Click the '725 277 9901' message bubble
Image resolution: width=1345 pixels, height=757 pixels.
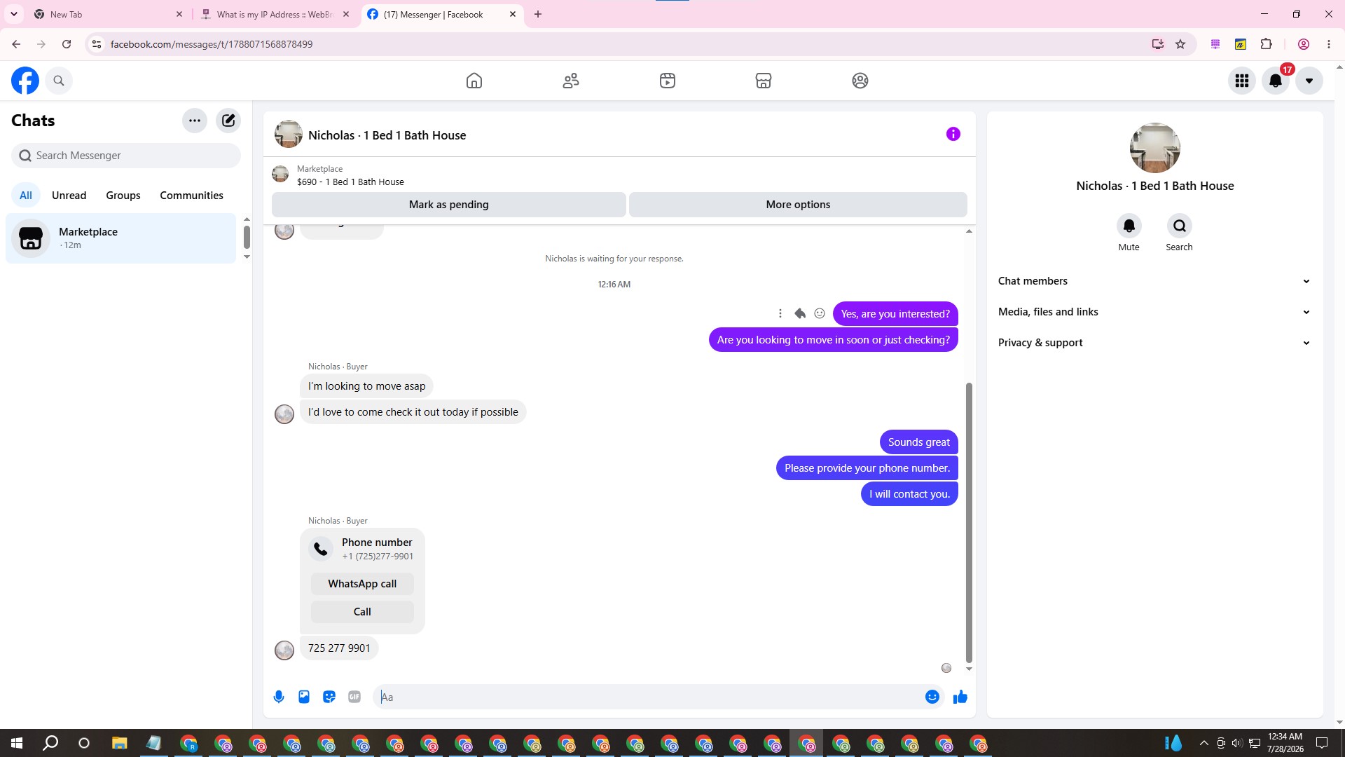point(339,648)
